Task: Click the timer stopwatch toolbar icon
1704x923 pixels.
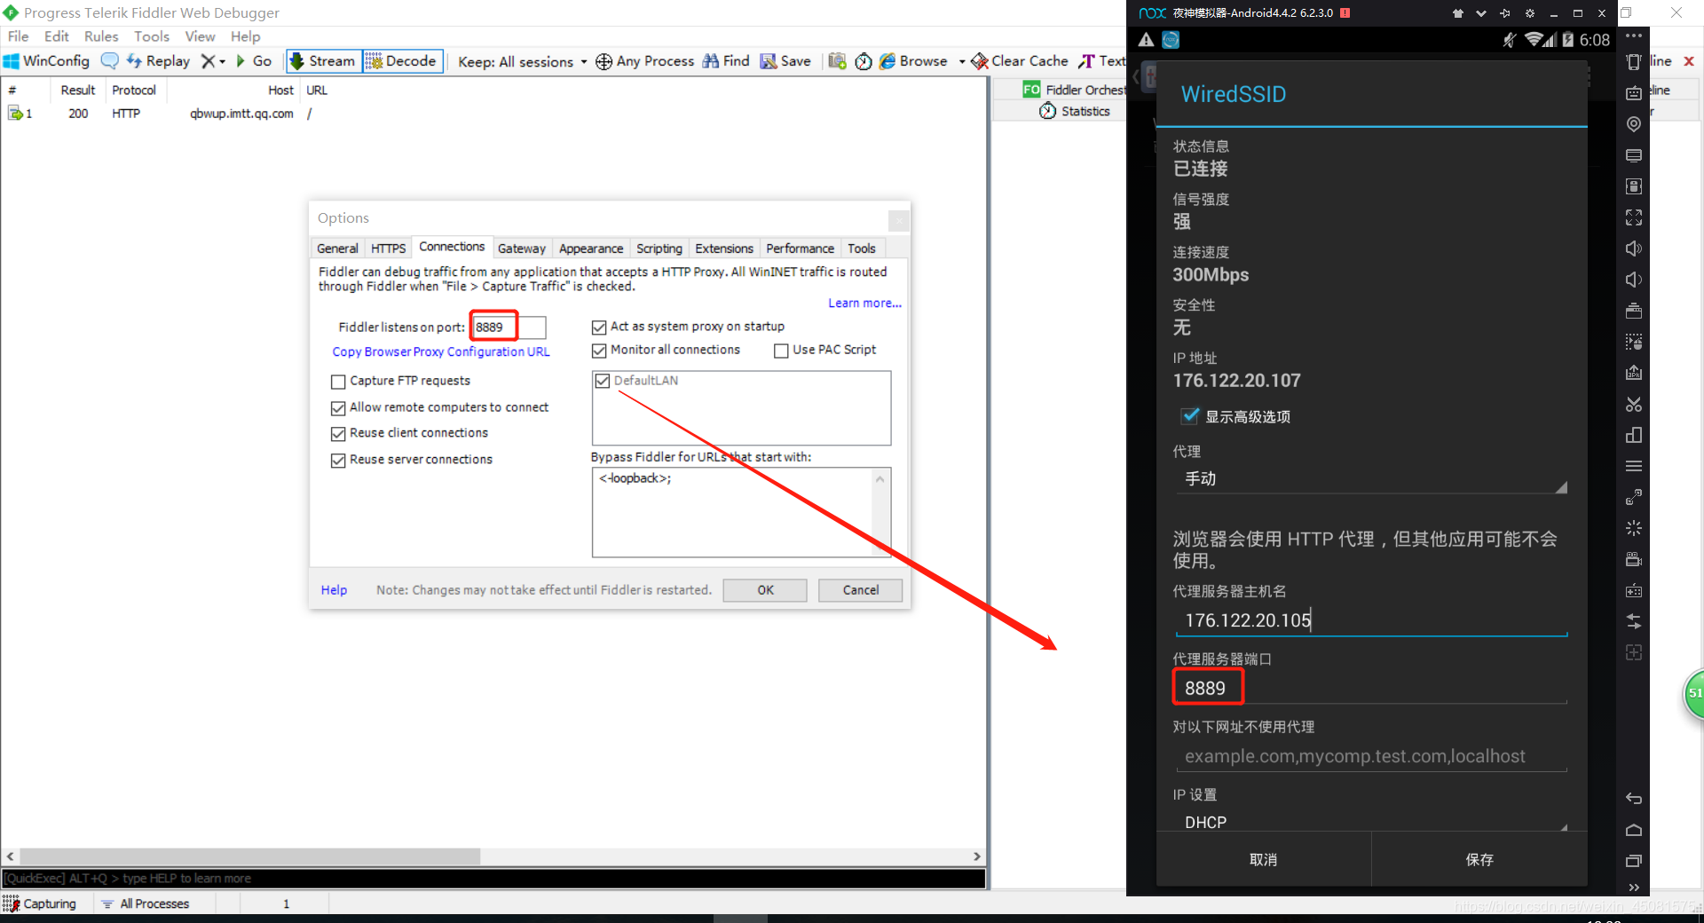Action: pos(864,61)
